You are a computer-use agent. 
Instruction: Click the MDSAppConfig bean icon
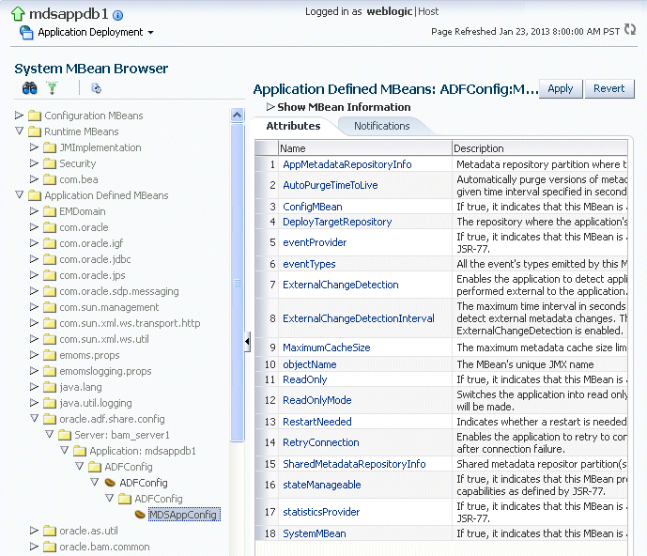[140, 515]
